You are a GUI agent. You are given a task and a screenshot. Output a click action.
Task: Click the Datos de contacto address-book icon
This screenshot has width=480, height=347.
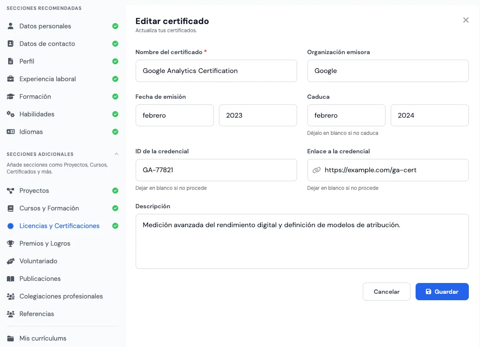10,43
